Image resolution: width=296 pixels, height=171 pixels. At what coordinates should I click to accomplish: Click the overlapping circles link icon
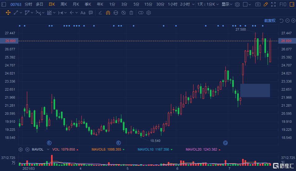tap(141, 13)
